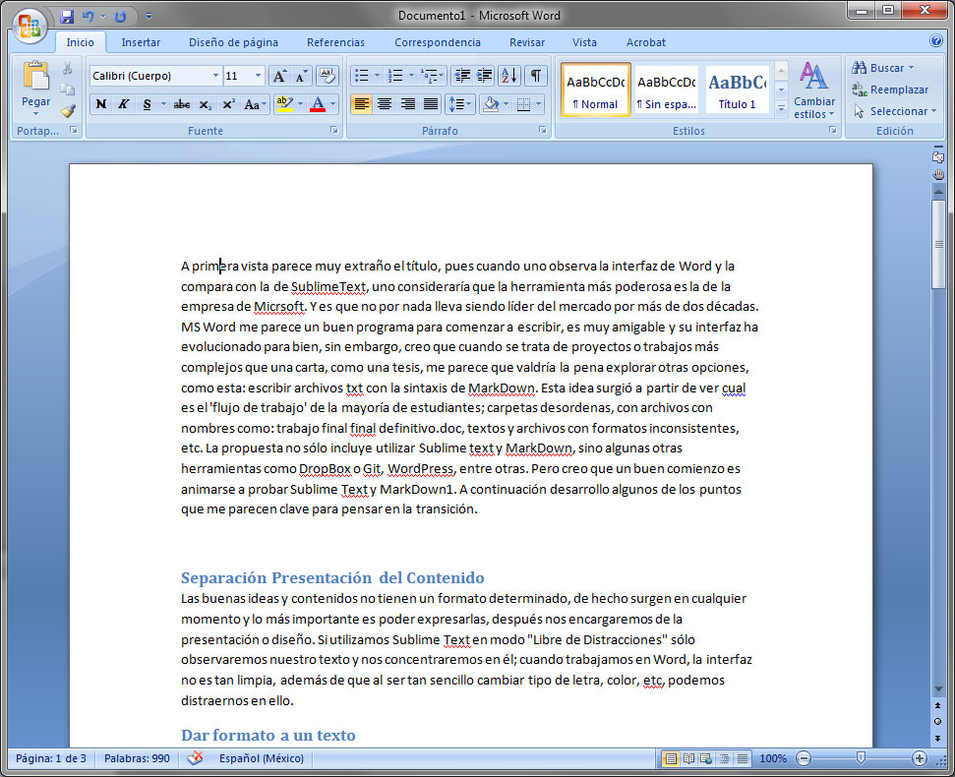Image resolution: width=955 pixels, height=777 pixels.
Task: Align text left
Action: [x=361, y=104]
